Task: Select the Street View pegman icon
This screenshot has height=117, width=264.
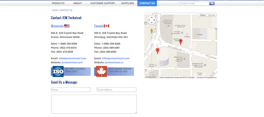Action: [151, 31]
